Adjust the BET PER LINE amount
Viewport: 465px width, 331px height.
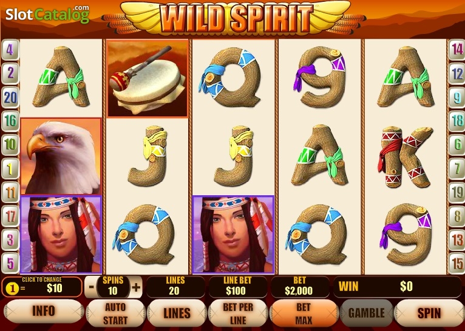pos(238,313)
